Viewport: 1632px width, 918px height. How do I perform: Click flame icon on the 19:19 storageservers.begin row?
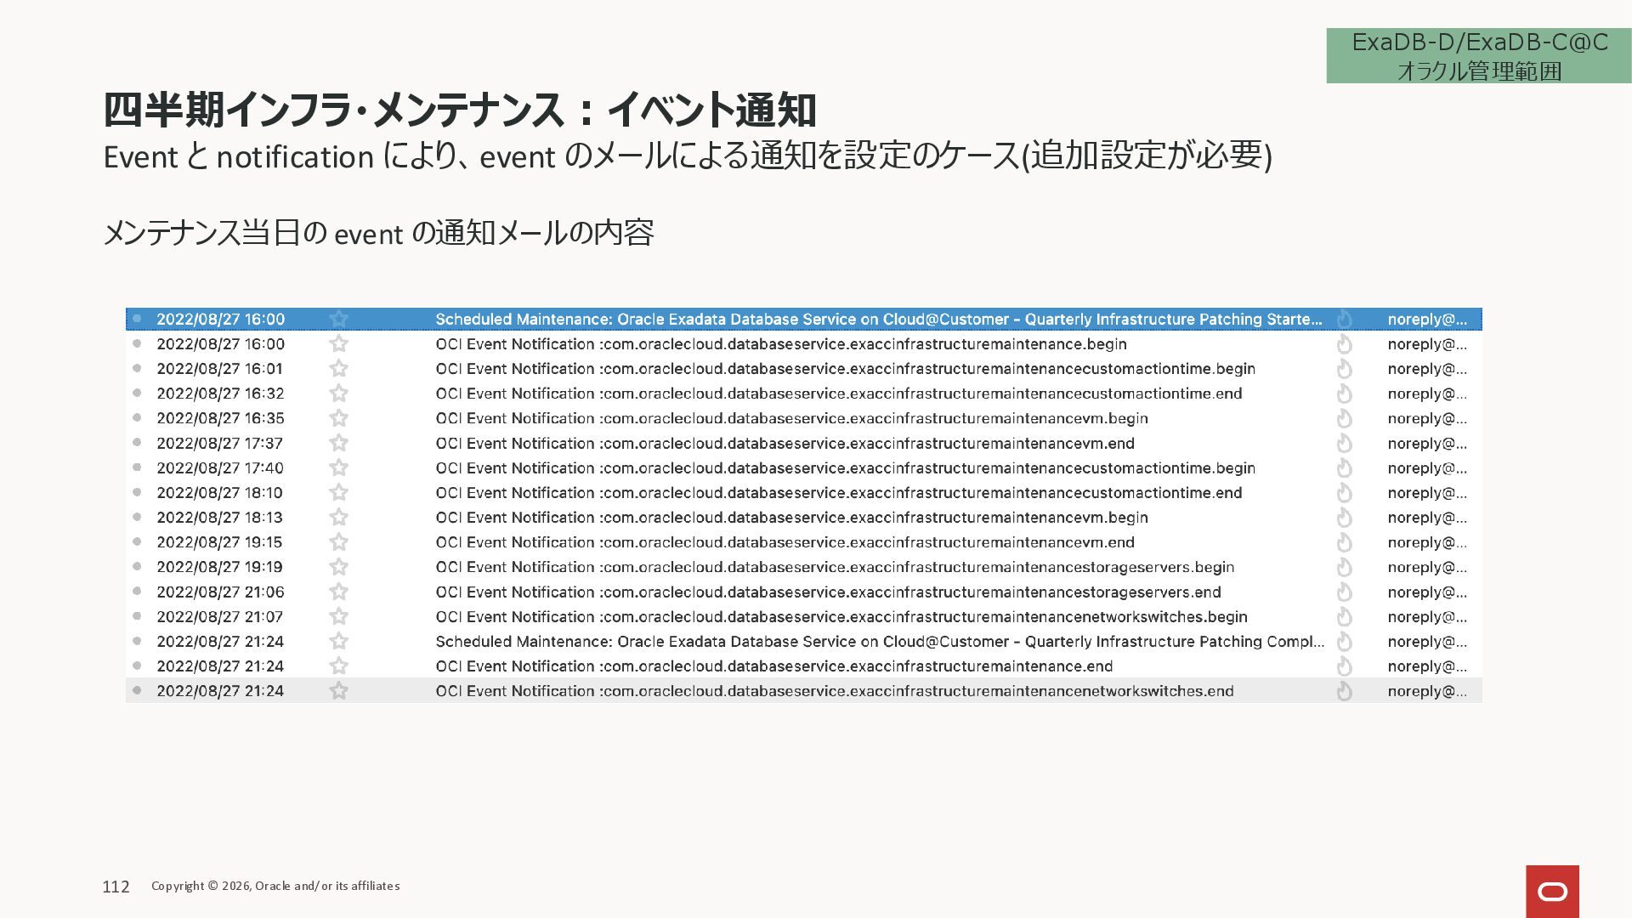(x=1344, y=568)
